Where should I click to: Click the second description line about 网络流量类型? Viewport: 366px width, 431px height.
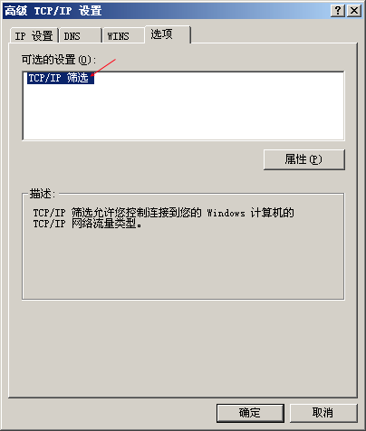click(x=87, y=224)
